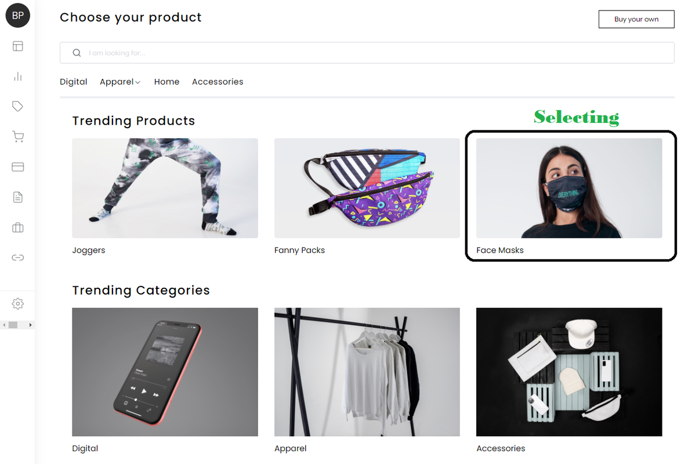Open the shopping cart icon in sidebar
Image resolution: width=699 pixels, height=464 pixels.
18,136
